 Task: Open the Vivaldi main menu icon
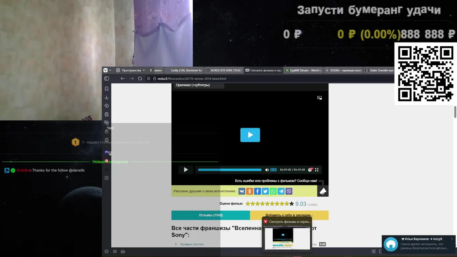click(x=105, y=70)
